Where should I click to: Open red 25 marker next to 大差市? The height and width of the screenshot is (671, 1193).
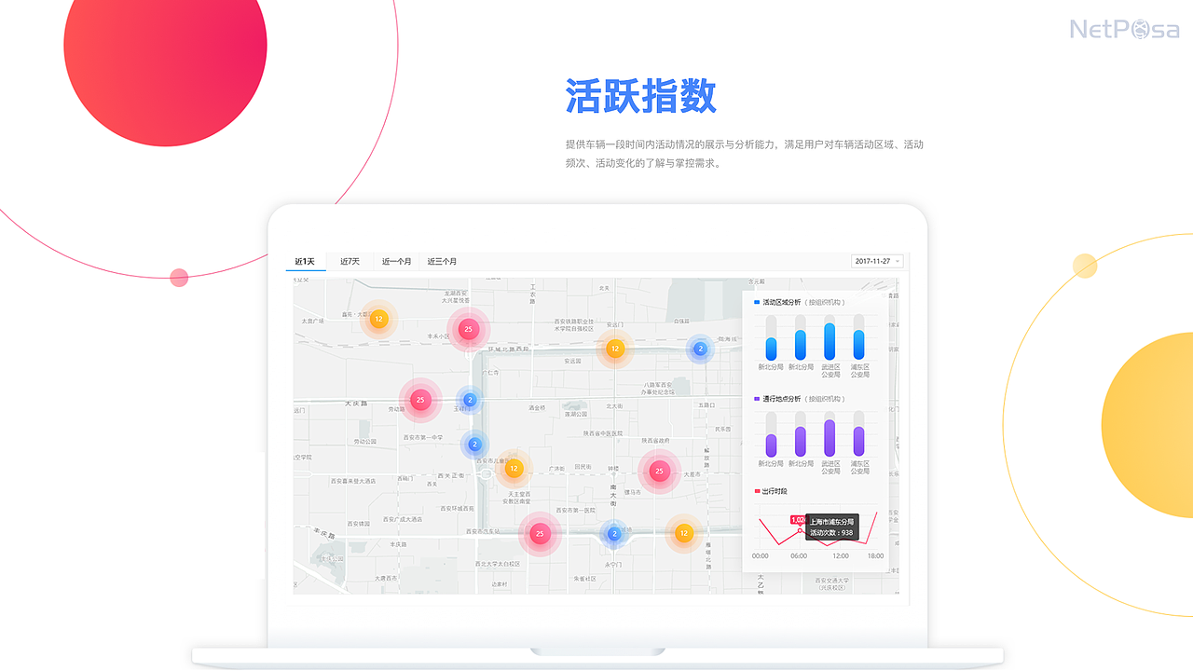tap(659, 472)
